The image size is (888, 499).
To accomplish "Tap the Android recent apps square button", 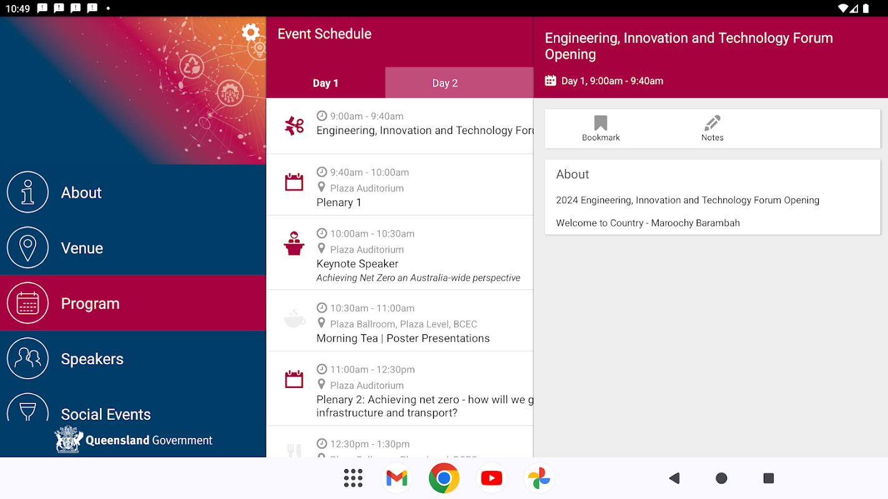I will 769,478.
